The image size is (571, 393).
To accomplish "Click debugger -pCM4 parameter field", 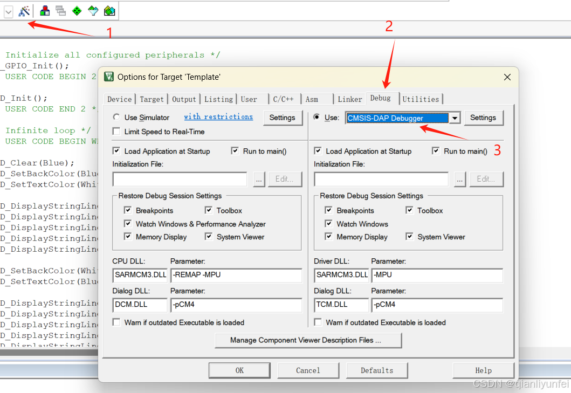I will click(x=437, y=305).
